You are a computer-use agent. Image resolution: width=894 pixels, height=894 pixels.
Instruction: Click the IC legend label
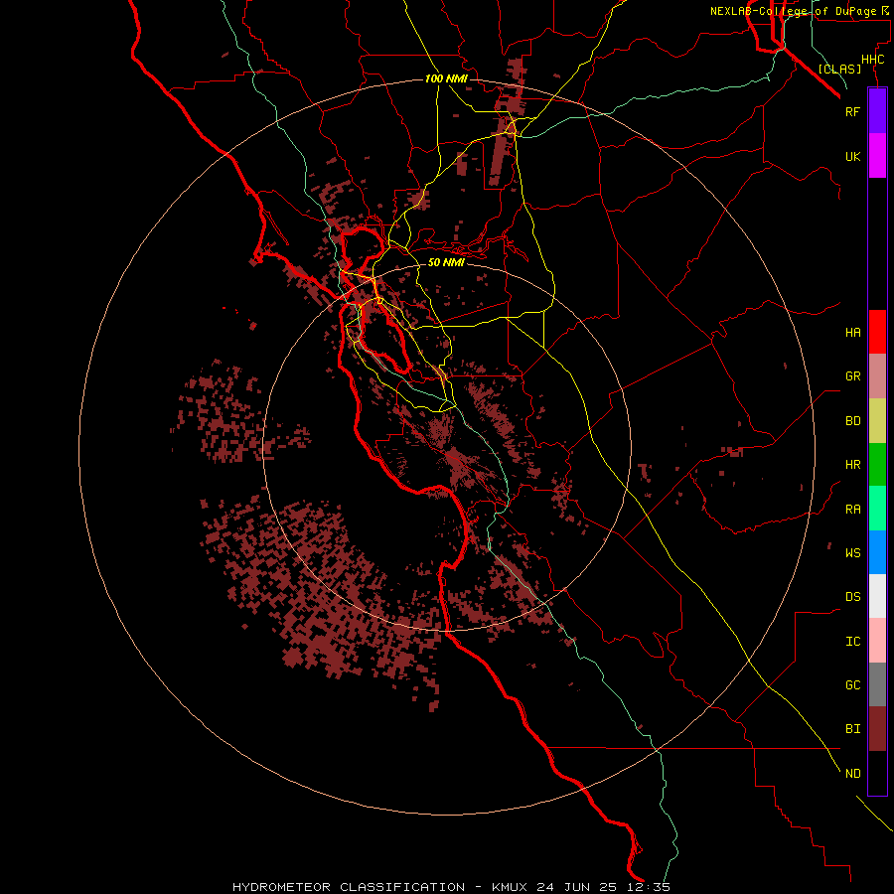852,641
